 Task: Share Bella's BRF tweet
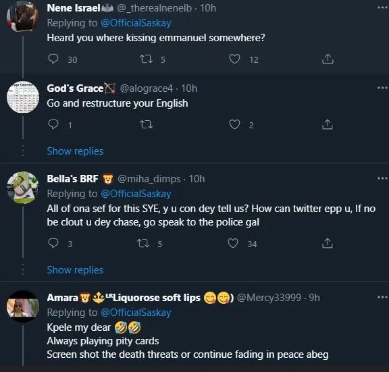328,243
